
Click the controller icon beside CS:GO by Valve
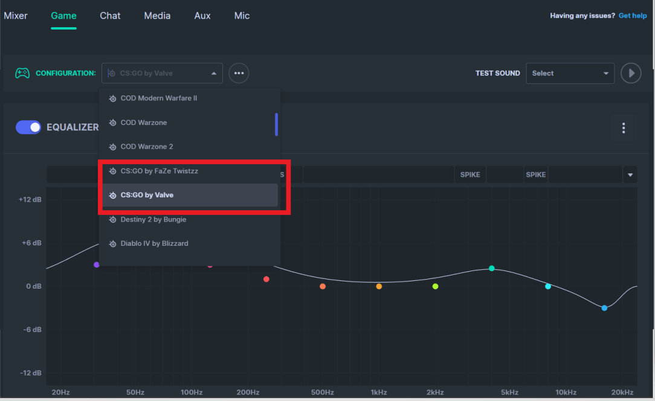click(x=112, y=195)
